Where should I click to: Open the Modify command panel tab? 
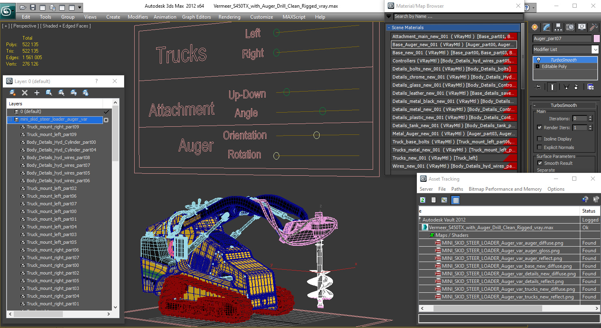pos(547,27)
